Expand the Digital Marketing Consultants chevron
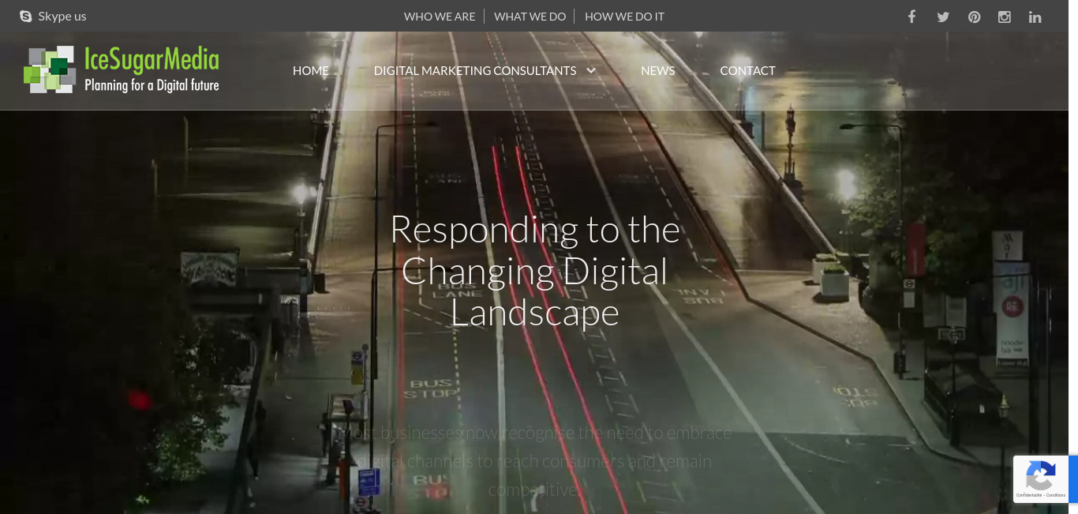1078x514 pixels. pyautogui.click(x=591, y=71)
